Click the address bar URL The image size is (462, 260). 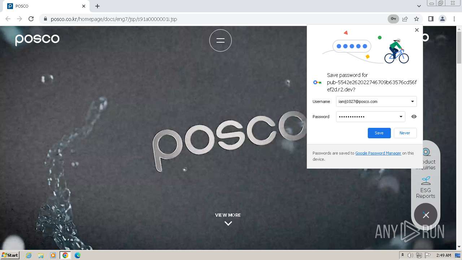click(114, 19)
